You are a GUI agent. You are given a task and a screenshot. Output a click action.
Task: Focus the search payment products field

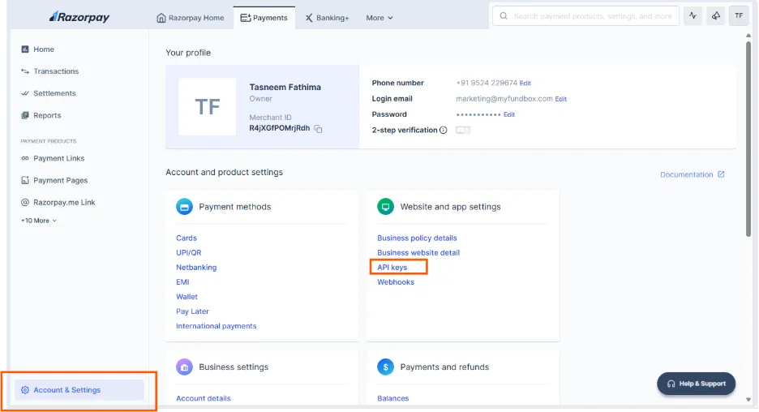click(x=585, y=16)
